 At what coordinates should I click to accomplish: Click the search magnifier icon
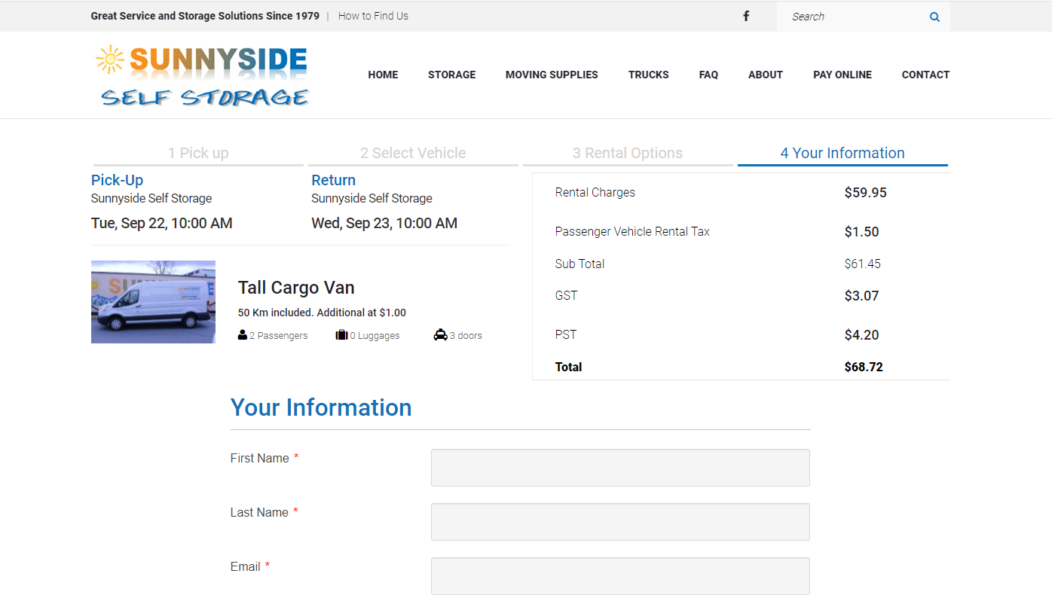pos(934,17)
